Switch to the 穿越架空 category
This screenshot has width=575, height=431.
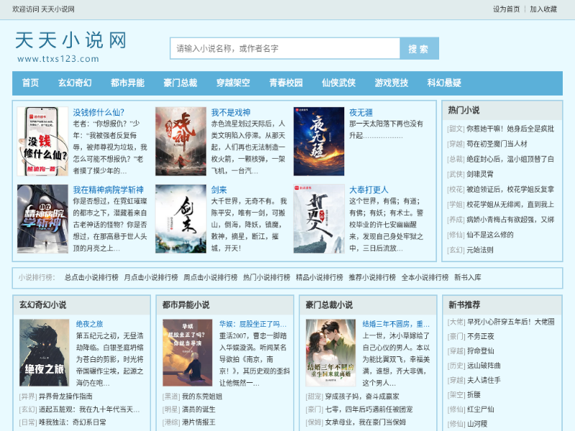pos(233,83)
